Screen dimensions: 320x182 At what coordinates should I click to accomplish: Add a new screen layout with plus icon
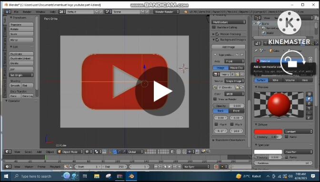point(97,12)
